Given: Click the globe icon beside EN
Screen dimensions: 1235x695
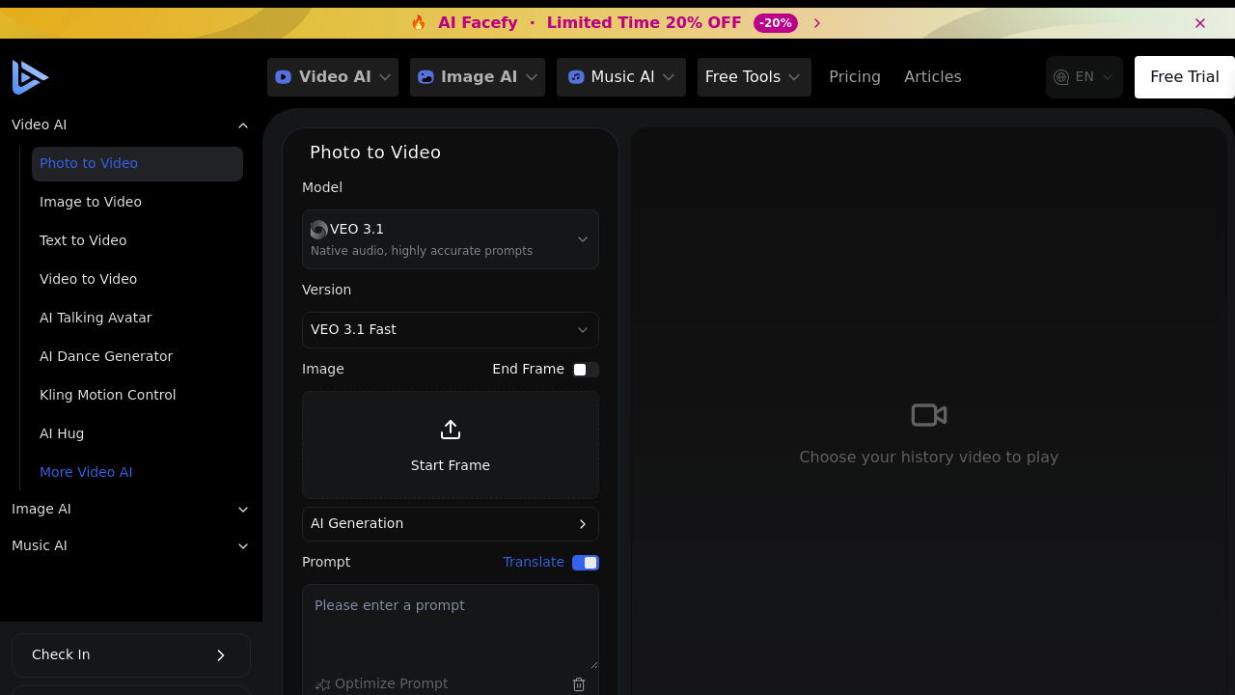Looking at the screenshot, I should point(1061,76).
